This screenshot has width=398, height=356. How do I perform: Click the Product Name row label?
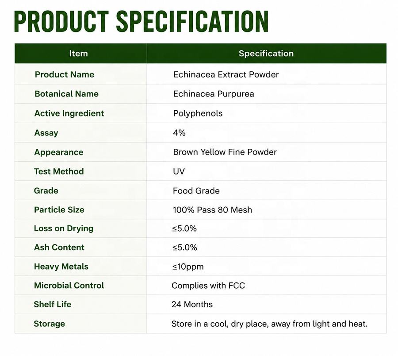[x=65, y=74]
